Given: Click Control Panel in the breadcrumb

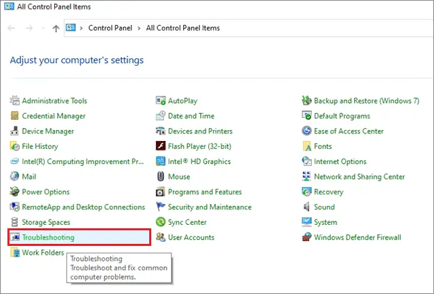Looking at the screenshot, I should (x=110, y=28).
